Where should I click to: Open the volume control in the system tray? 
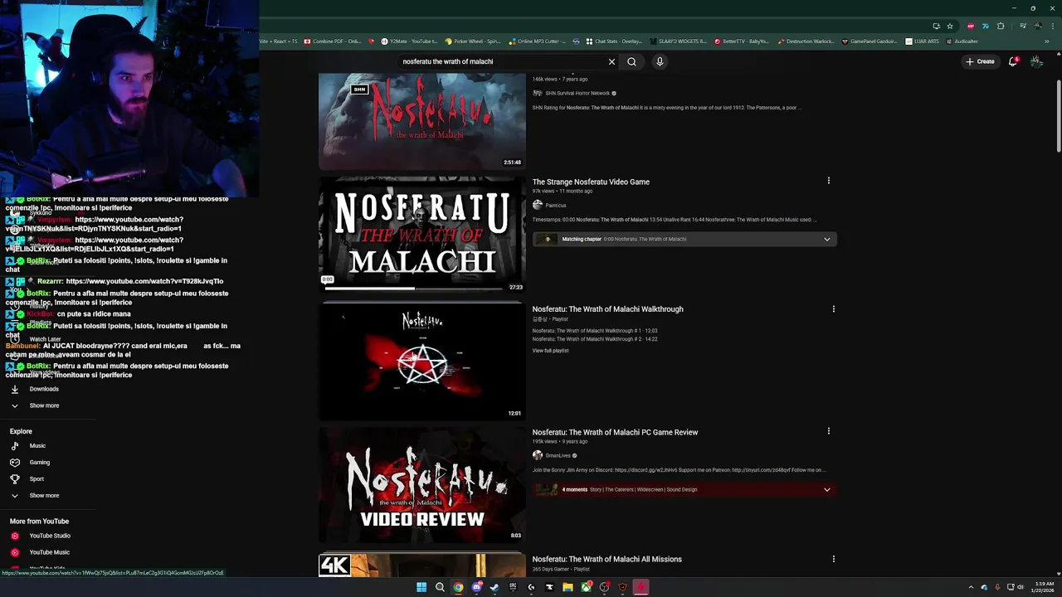click(x=1020, y=587)
